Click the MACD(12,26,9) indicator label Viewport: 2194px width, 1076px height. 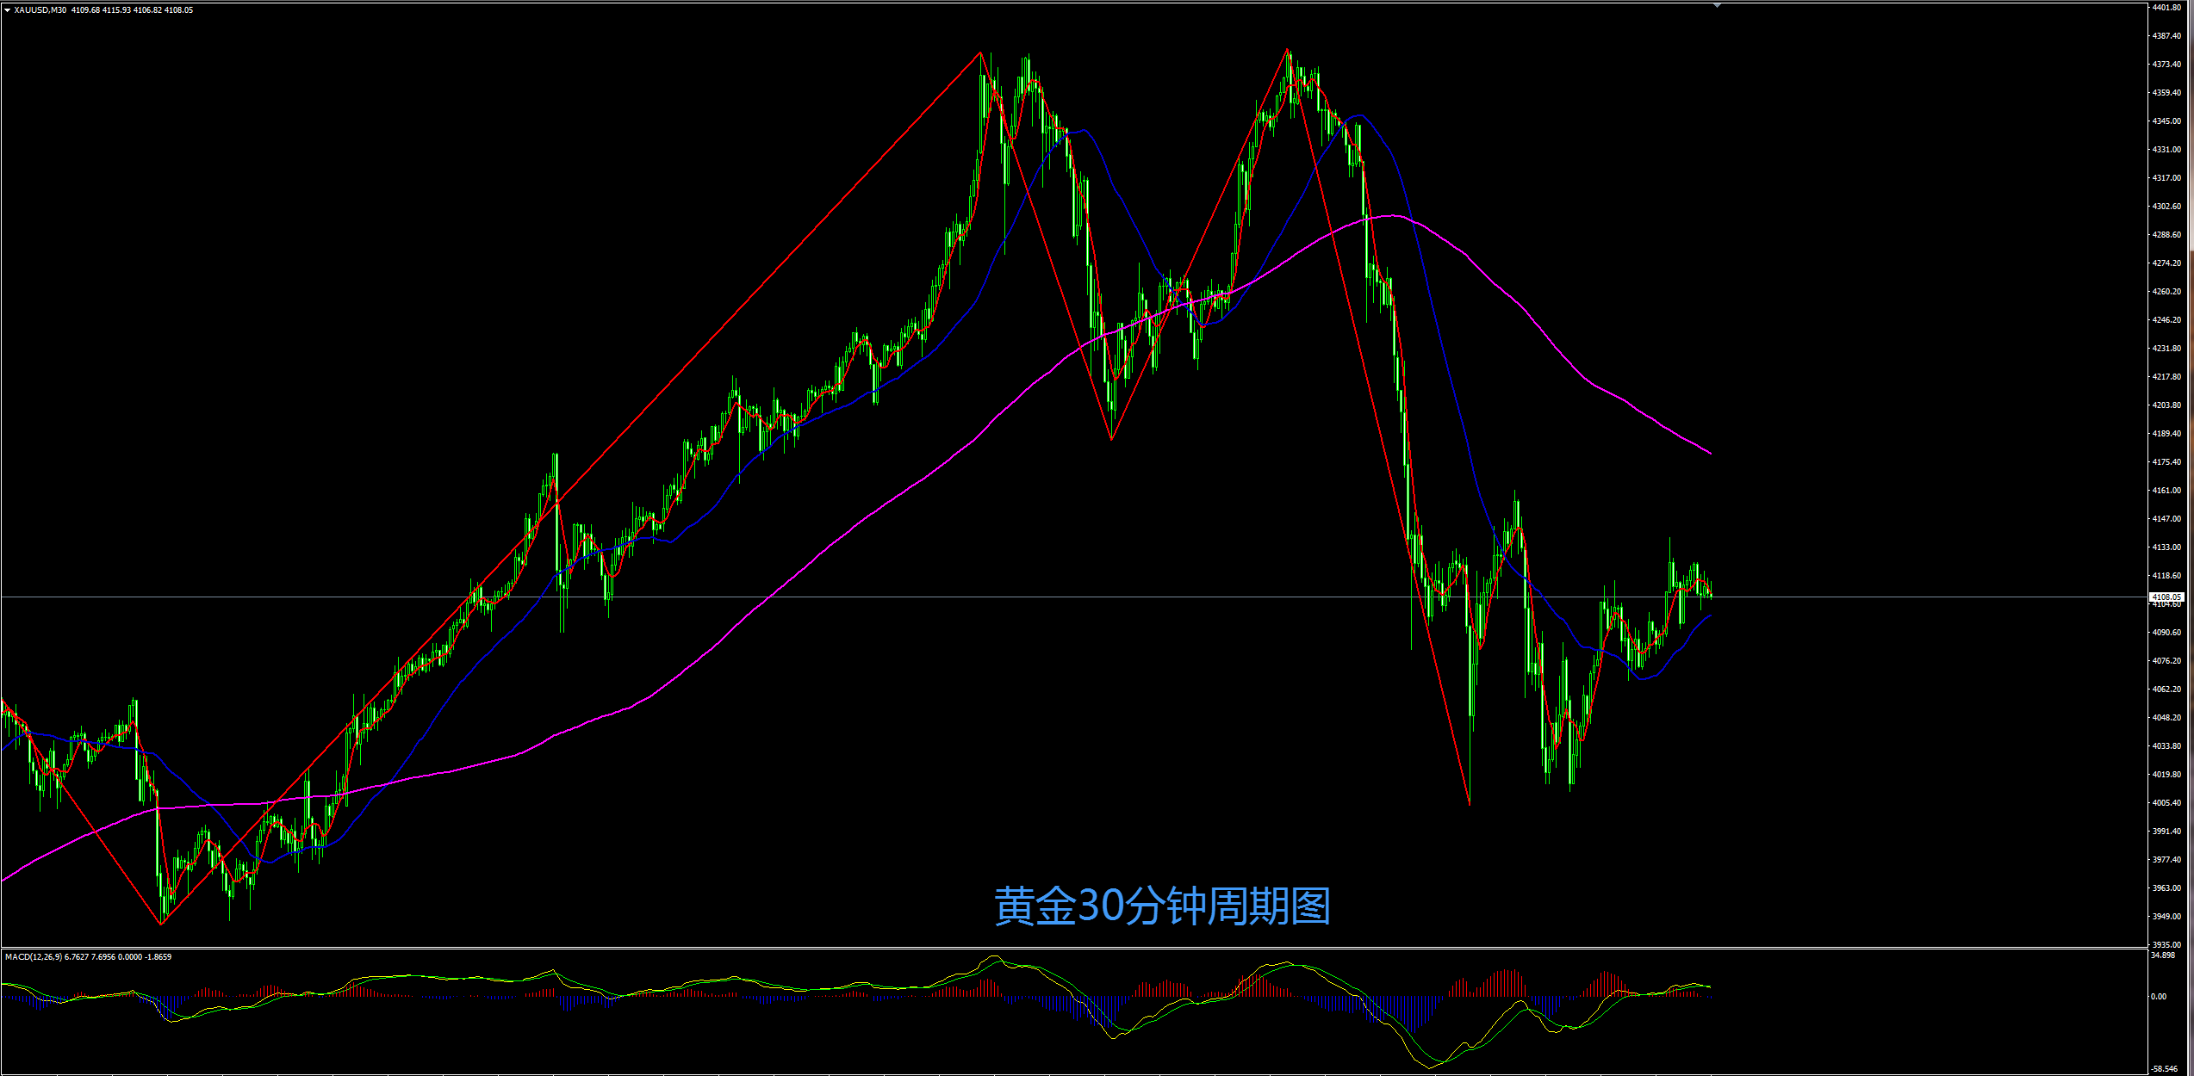(34, 956)
